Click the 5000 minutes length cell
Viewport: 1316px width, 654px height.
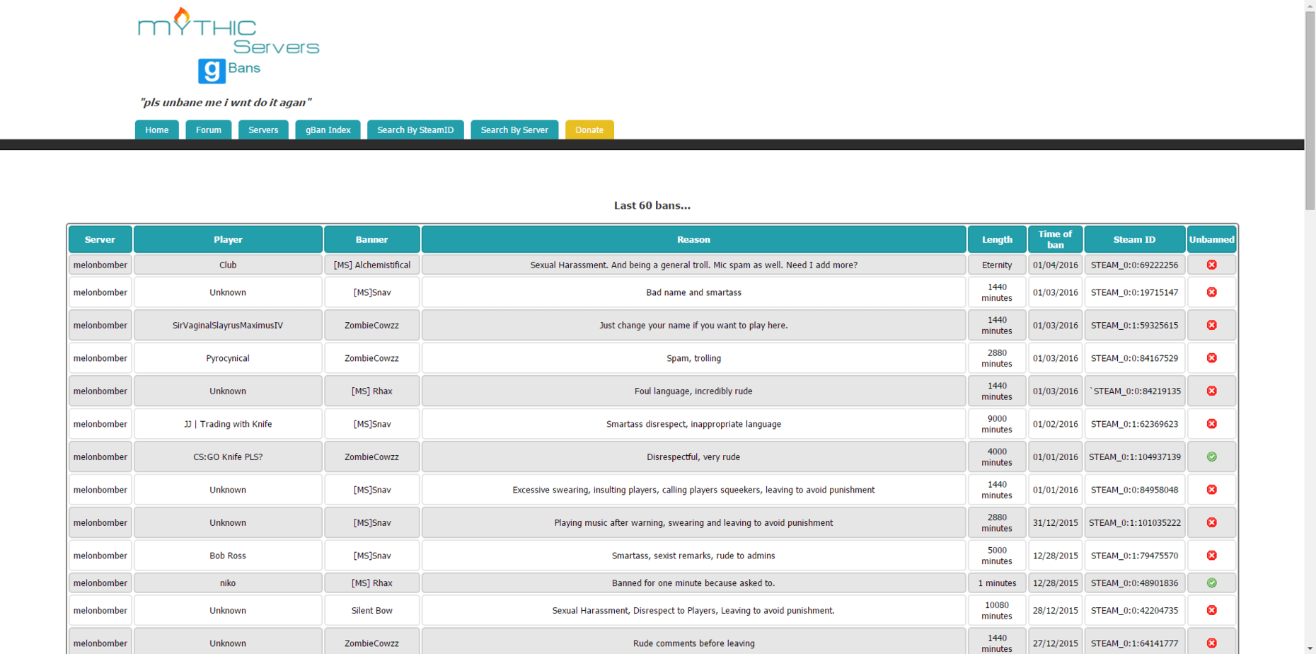[x=997, y=556]
